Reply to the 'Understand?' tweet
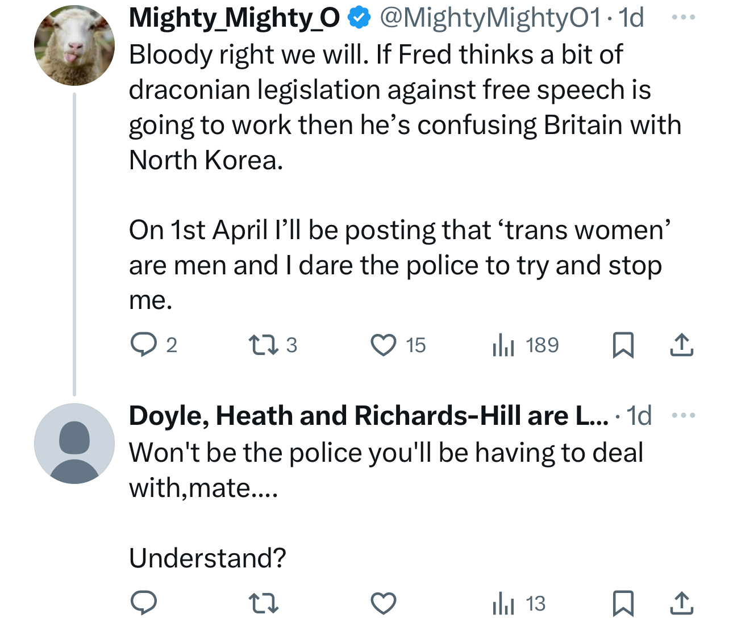Image resolution: width=733 pixels, height=635 pixels. click(144, 603)
